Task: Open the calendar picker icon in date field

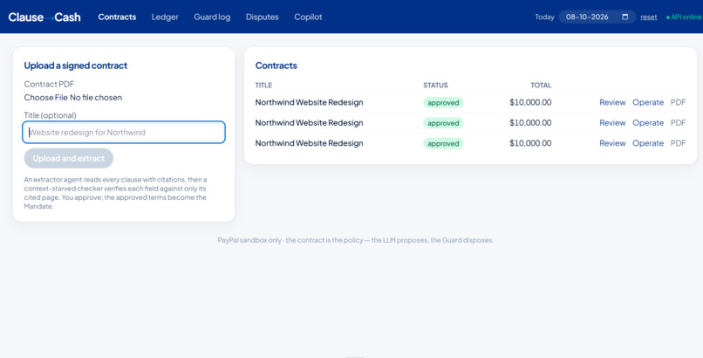Action: point(625,17)
